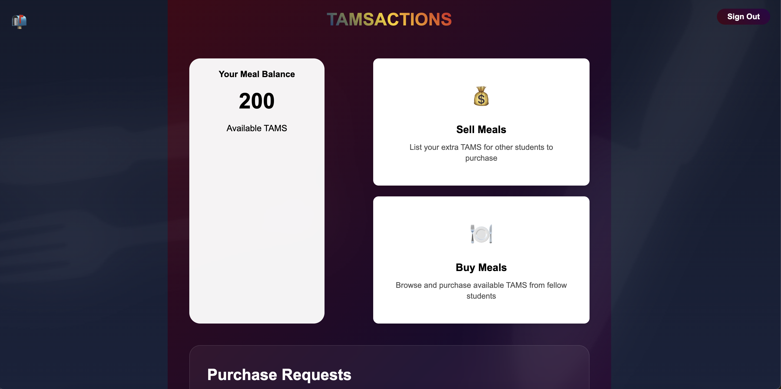Click the Buy Meals description text
Viewport: 781px width, 389px height.
(481, 291)
